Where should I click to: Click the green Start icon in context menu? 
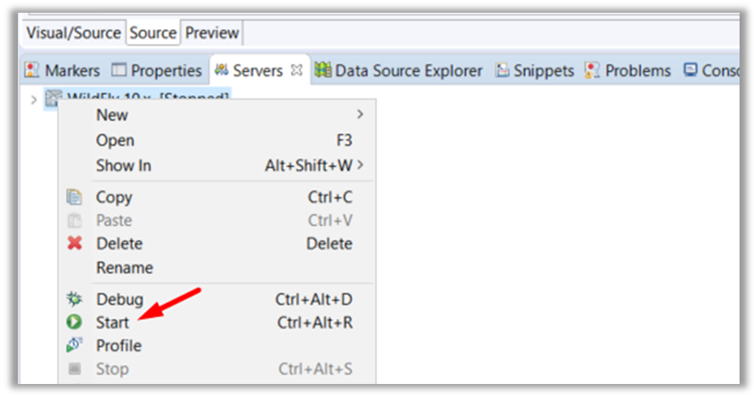pyautogui.click(x=75, y=322)
